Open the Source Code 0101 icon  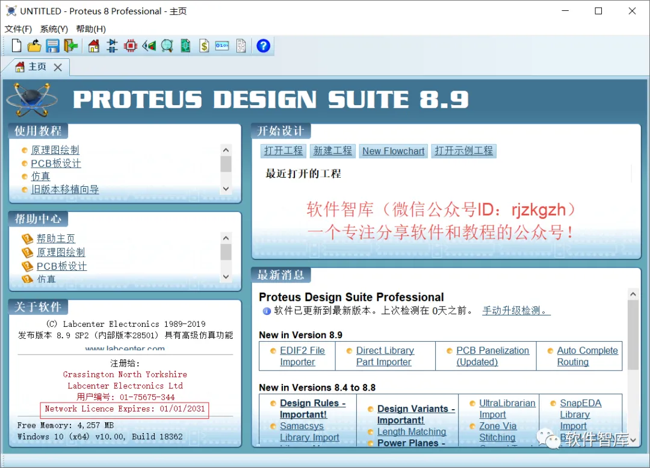(x=222, y=46)
